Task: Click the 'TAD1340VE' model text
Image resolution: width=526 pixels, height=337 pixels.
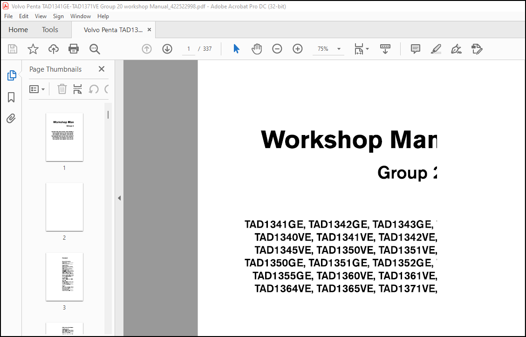Action: tap(283, 237)
